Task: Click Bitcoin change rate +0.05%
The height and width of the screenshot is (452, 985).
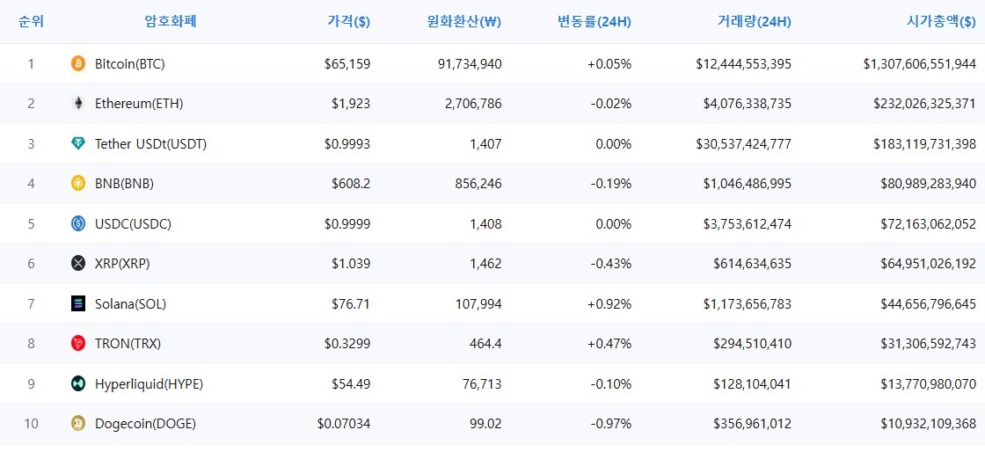Action: pyautogui.click(x=609, y=63)
